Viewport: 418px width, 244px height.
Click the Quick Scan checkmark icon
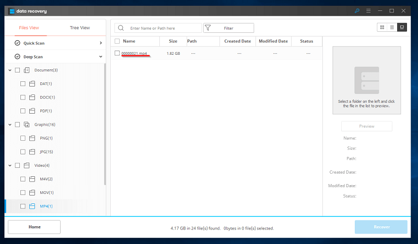click(17, 43)
